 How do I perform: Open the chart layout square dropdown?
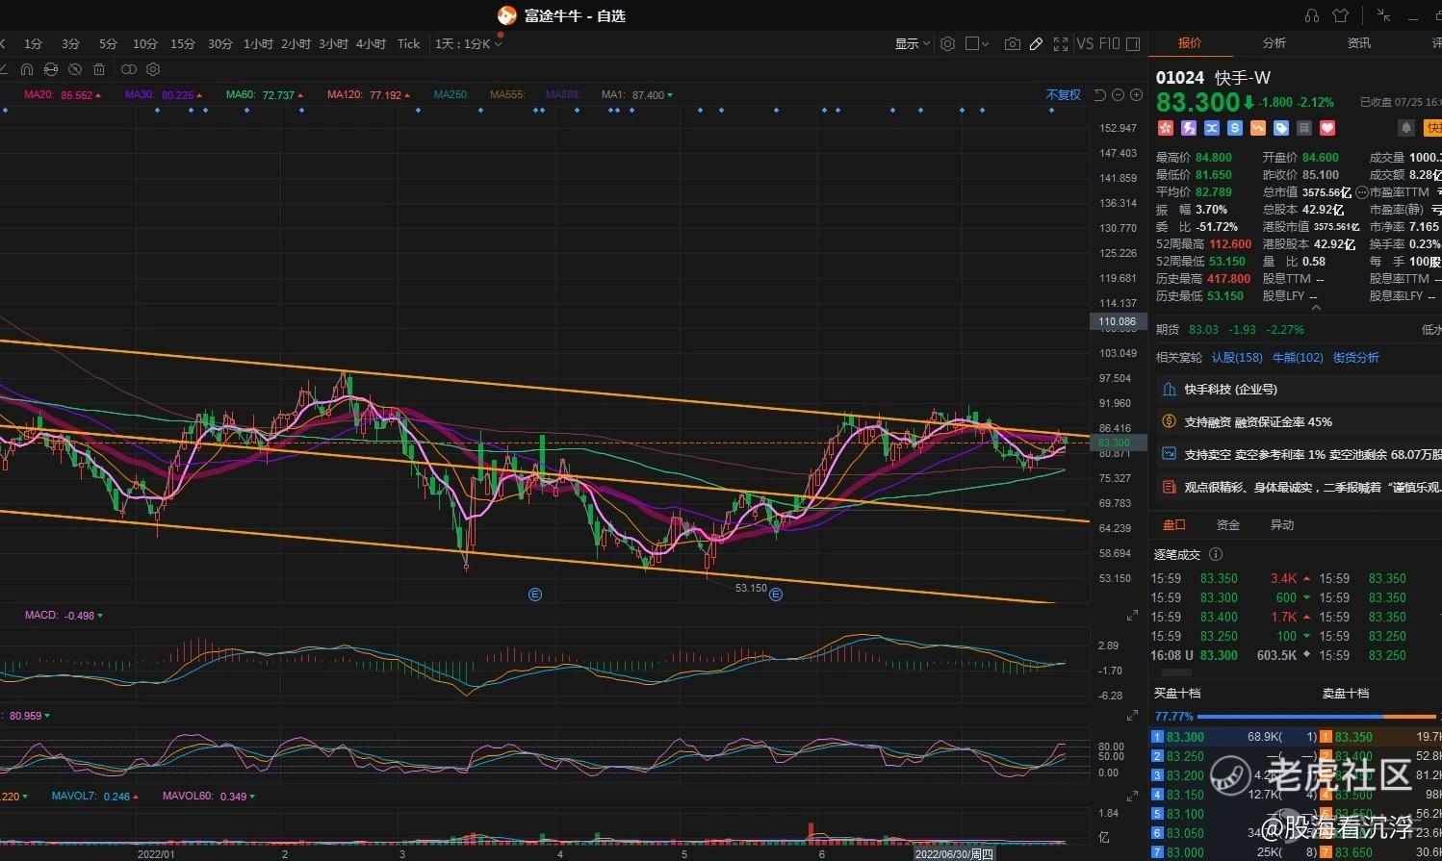pos(977,43)
